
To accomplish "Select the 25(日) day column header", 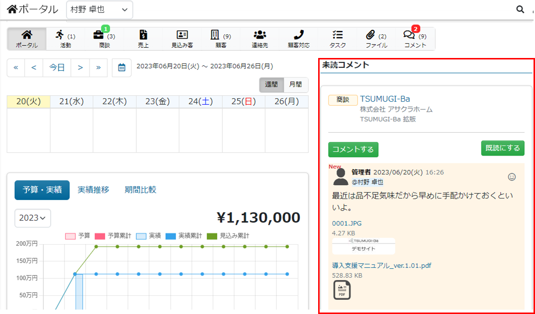I will pyautogui.click(x=243, y=102).
